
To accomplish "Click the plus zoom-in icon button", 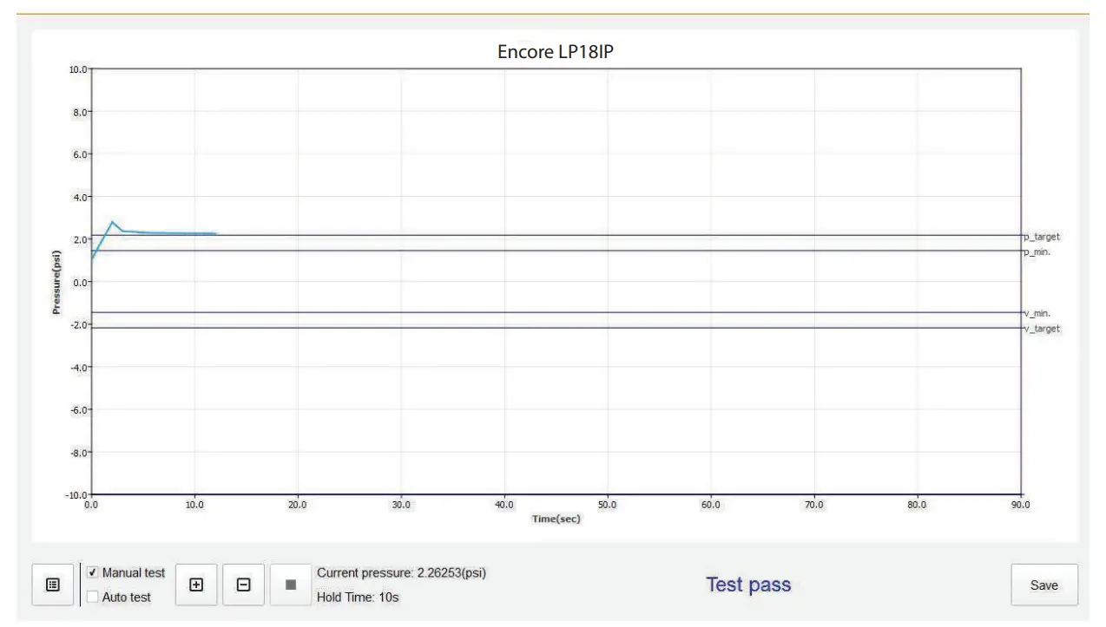I will [x=196, y=585].
